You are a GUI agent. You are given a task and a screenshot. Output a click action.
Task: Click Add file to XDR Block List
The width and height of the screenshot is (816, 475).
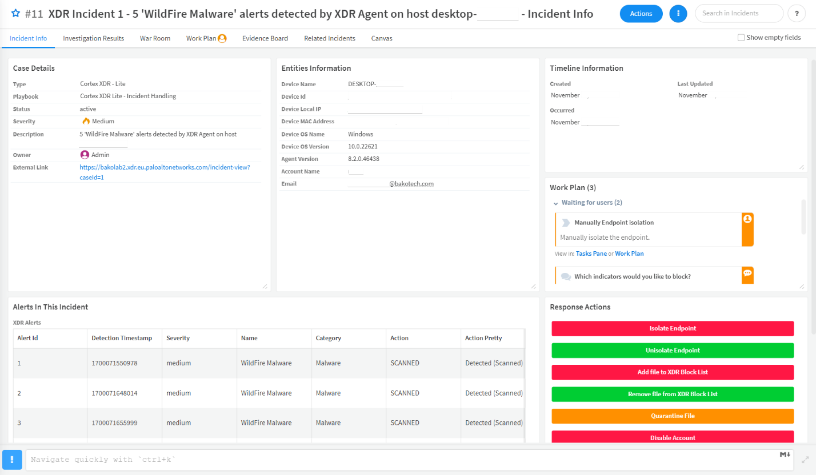[673, 372]
